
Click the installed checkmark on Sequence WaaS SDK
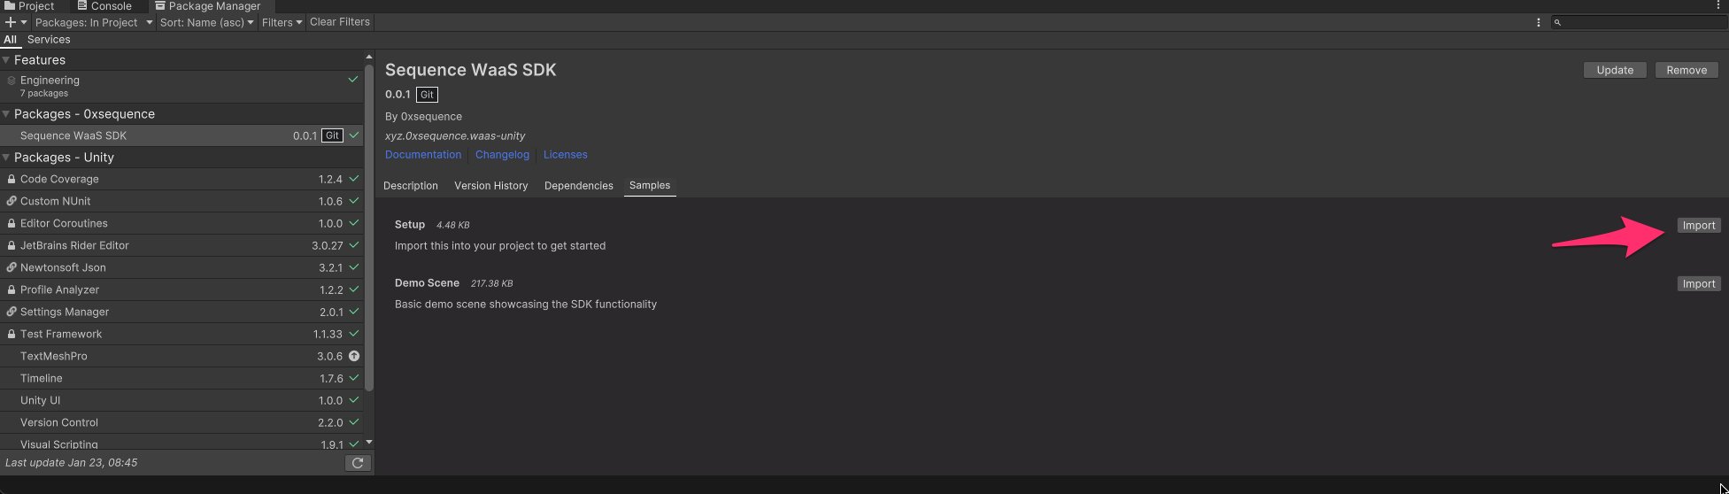[x=354, y=135]
